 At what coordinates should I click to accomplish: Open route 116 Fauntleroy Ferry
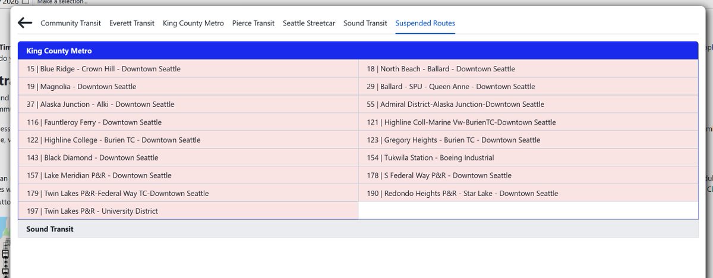coord(188,122)
